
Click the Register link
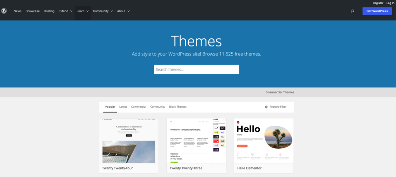pyautogui.click(x=378, y=3)
